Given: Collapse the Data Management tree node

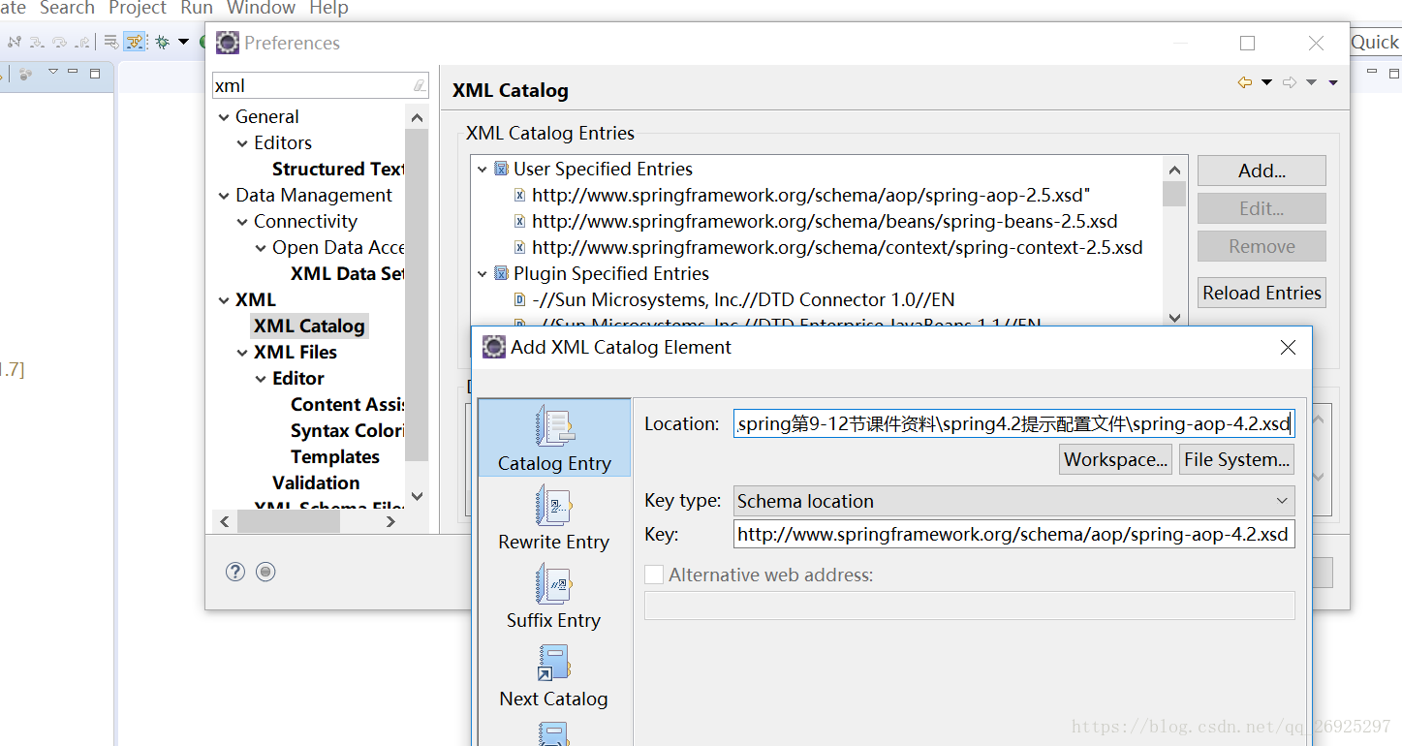Looking at the screenshot, I should coord(224,196).
